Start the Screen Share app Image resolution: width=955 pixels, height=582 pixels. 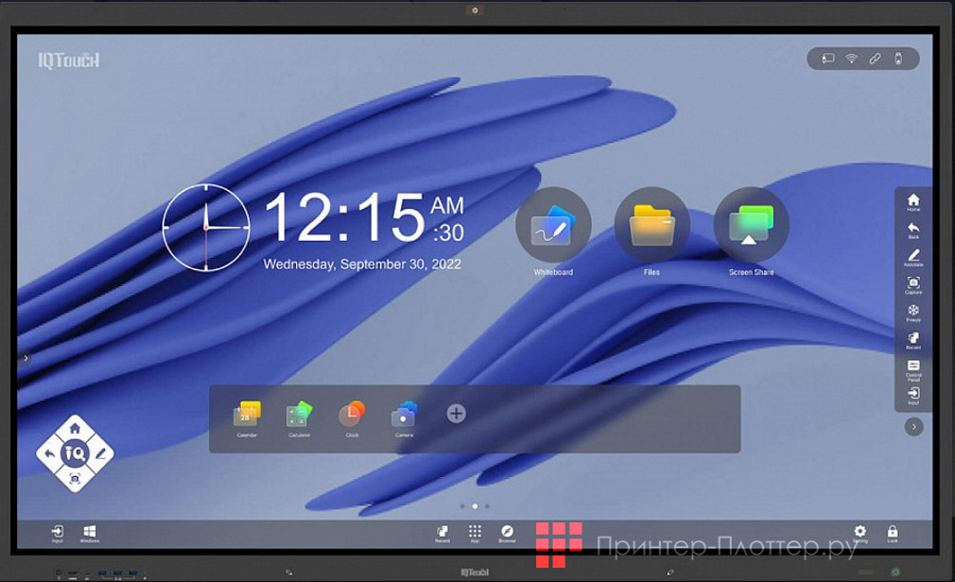(x=751, y=228)
